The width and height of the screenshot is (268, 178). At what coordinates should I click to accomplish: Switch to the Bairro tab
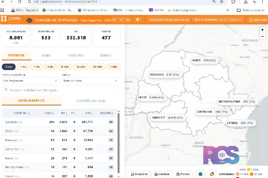[x=106, y=55]
